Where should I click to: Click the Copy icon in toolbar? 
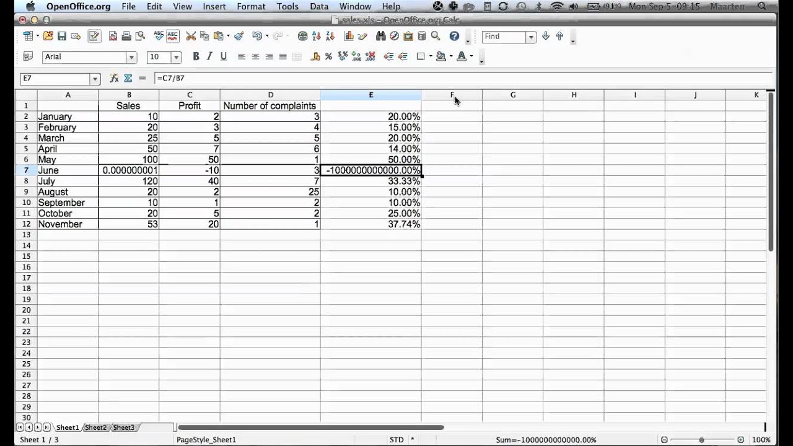[204, 37]
